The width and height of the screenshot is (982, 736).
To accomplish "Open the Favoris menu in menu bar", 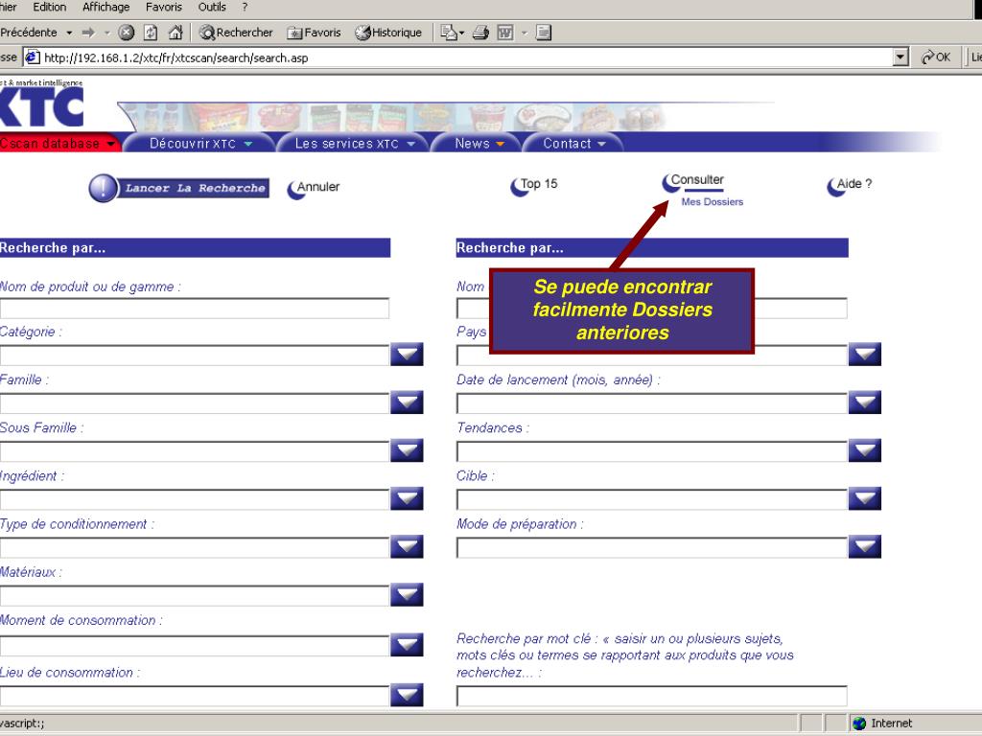I will (x=163, y=7).
